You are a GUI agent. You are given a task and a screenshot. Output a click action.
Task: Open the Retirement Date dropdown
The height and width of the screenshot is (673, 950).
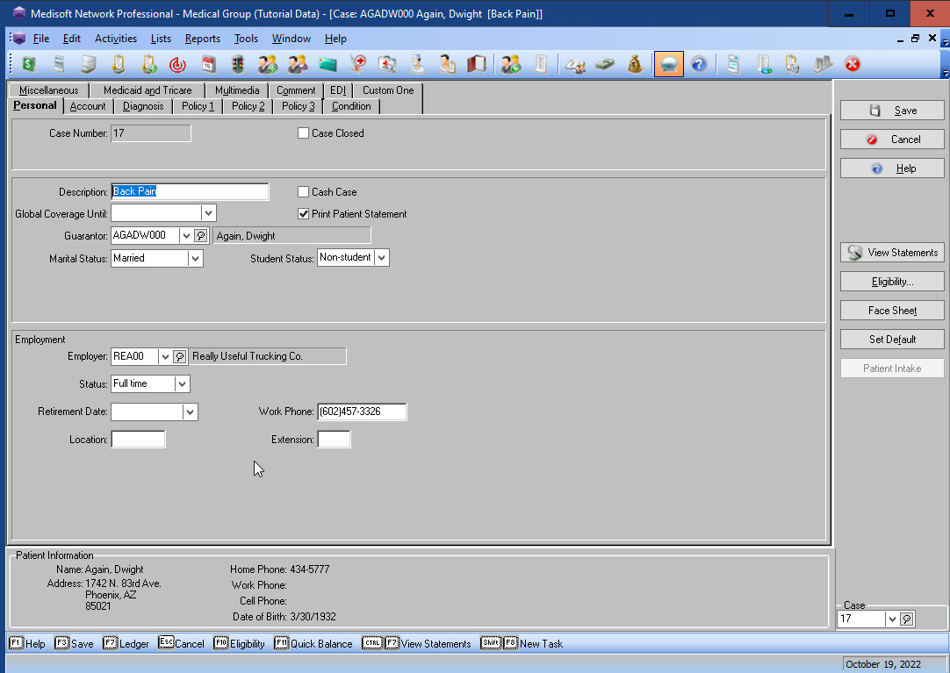191,412
